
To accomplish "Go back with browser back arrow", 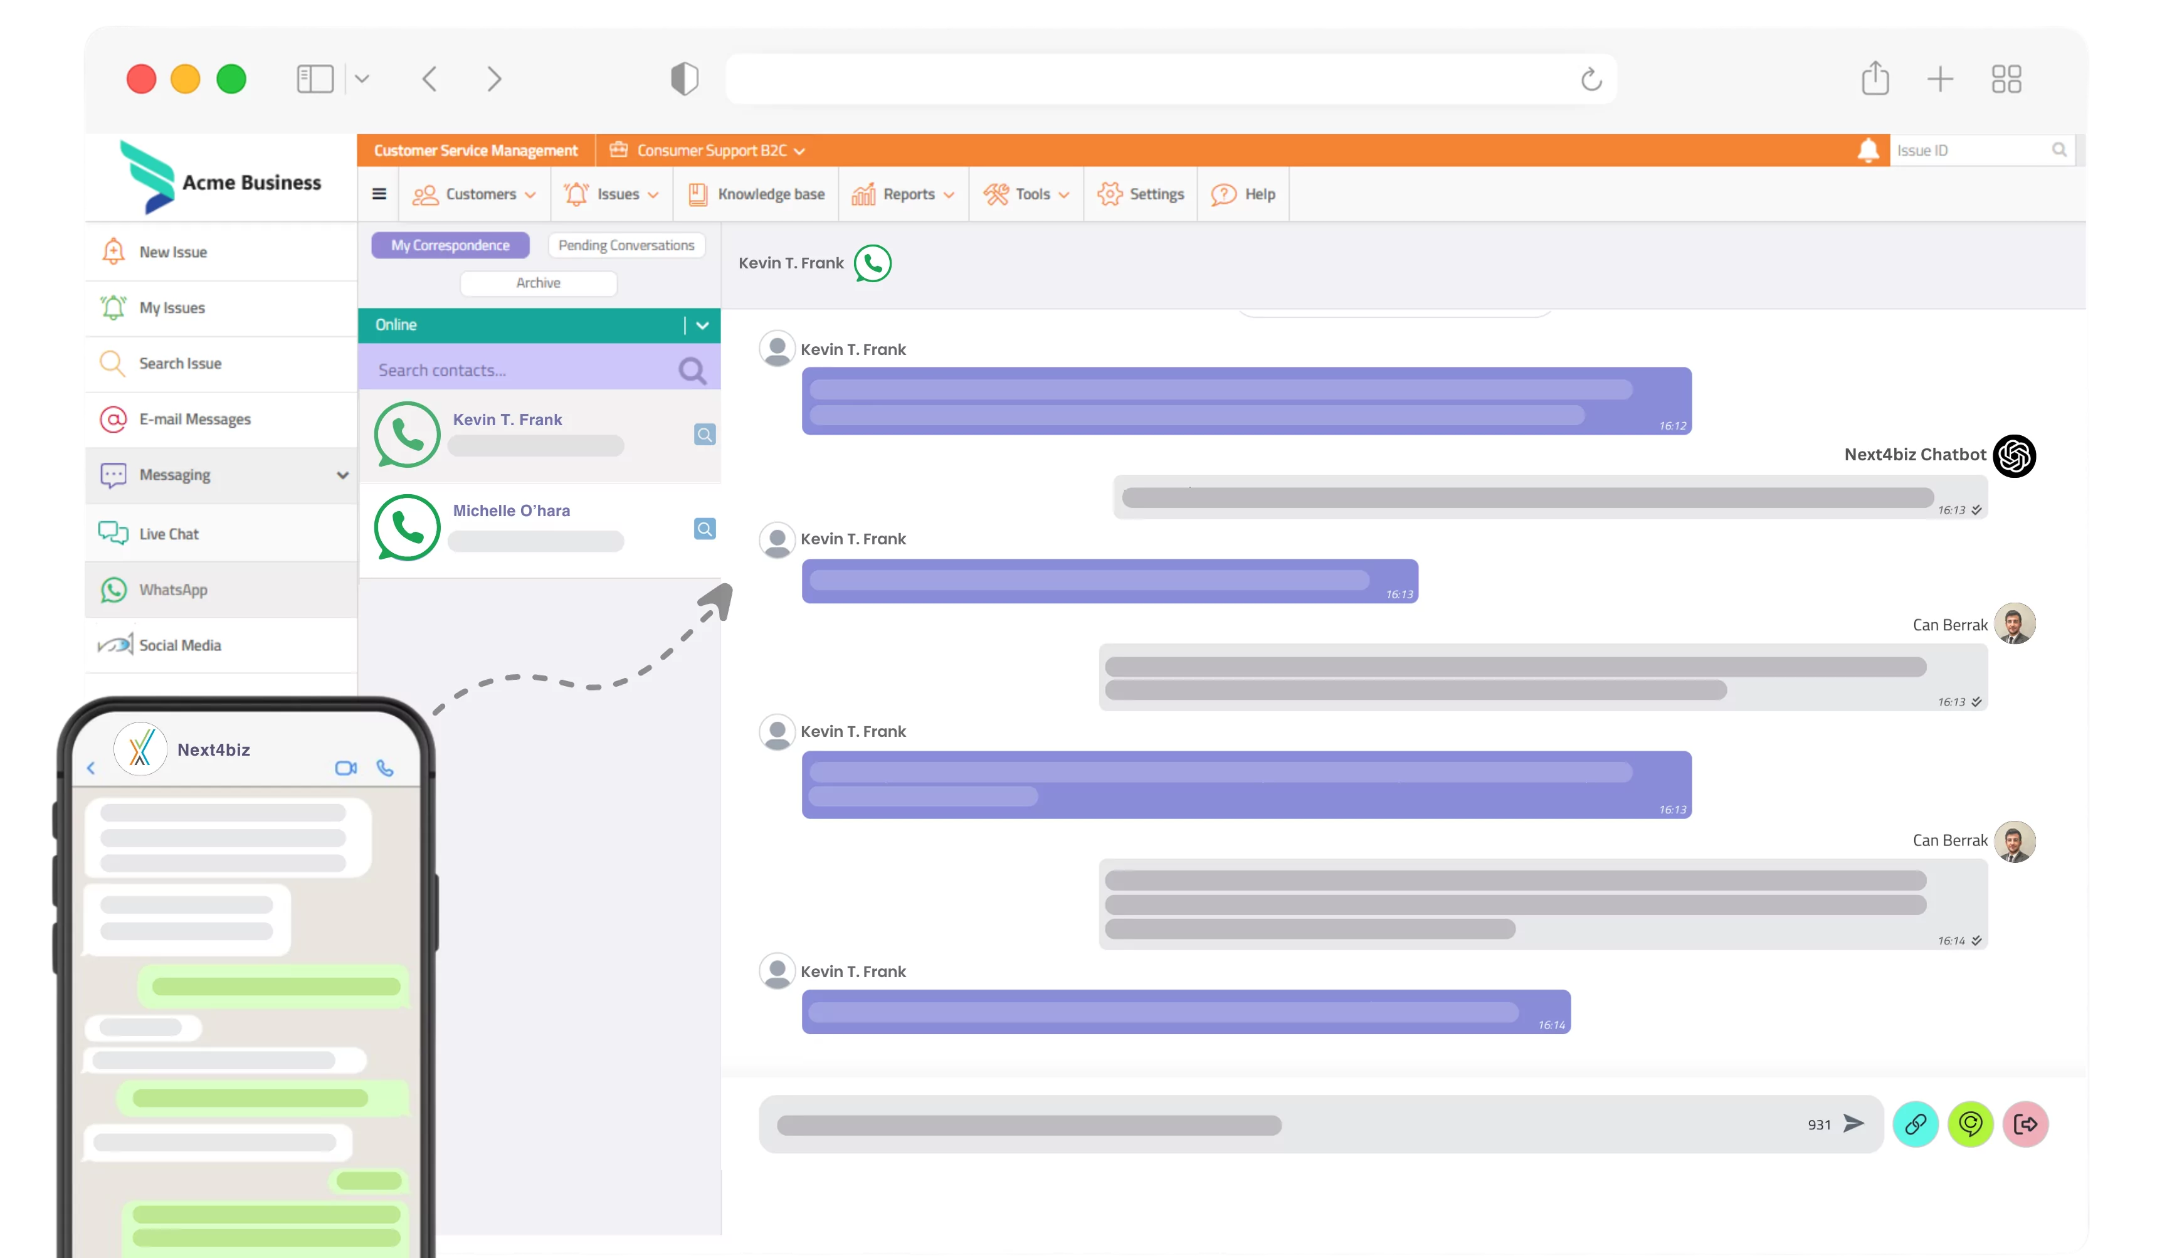I will [430, 78].
